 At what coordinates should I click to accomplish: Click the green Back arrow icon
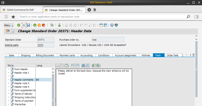(35, 25)
